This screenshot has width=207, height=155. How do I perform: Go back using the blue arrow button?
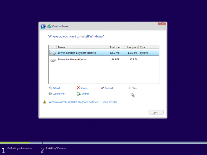[x=43, y=26]
